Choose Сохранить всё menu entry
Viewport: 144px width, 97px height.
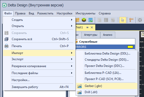[39, 39]
